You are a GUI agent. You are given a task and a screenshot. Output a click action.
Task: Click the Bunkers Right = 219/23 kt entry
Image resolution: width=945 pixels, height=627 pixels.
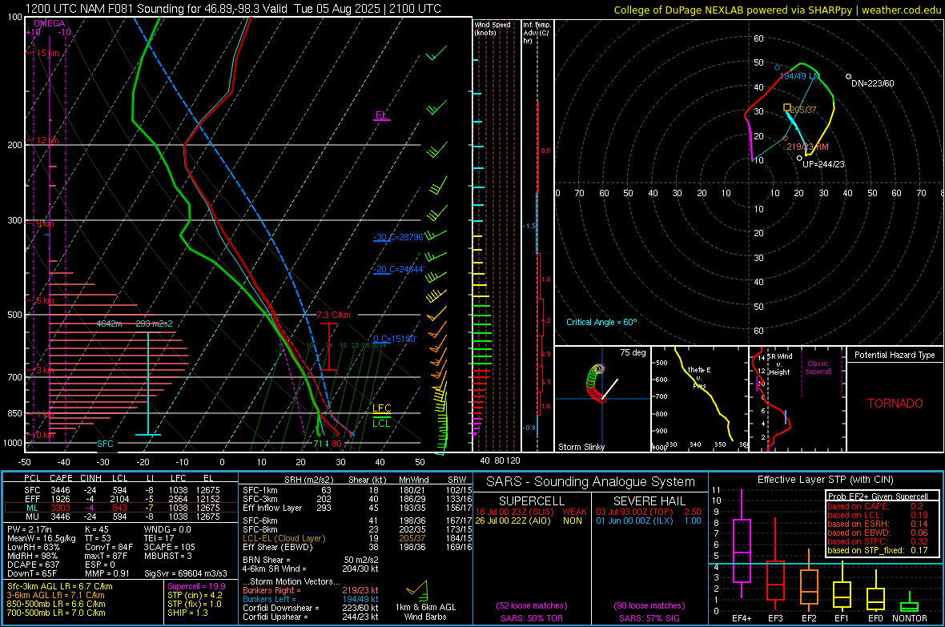[311, 590]
